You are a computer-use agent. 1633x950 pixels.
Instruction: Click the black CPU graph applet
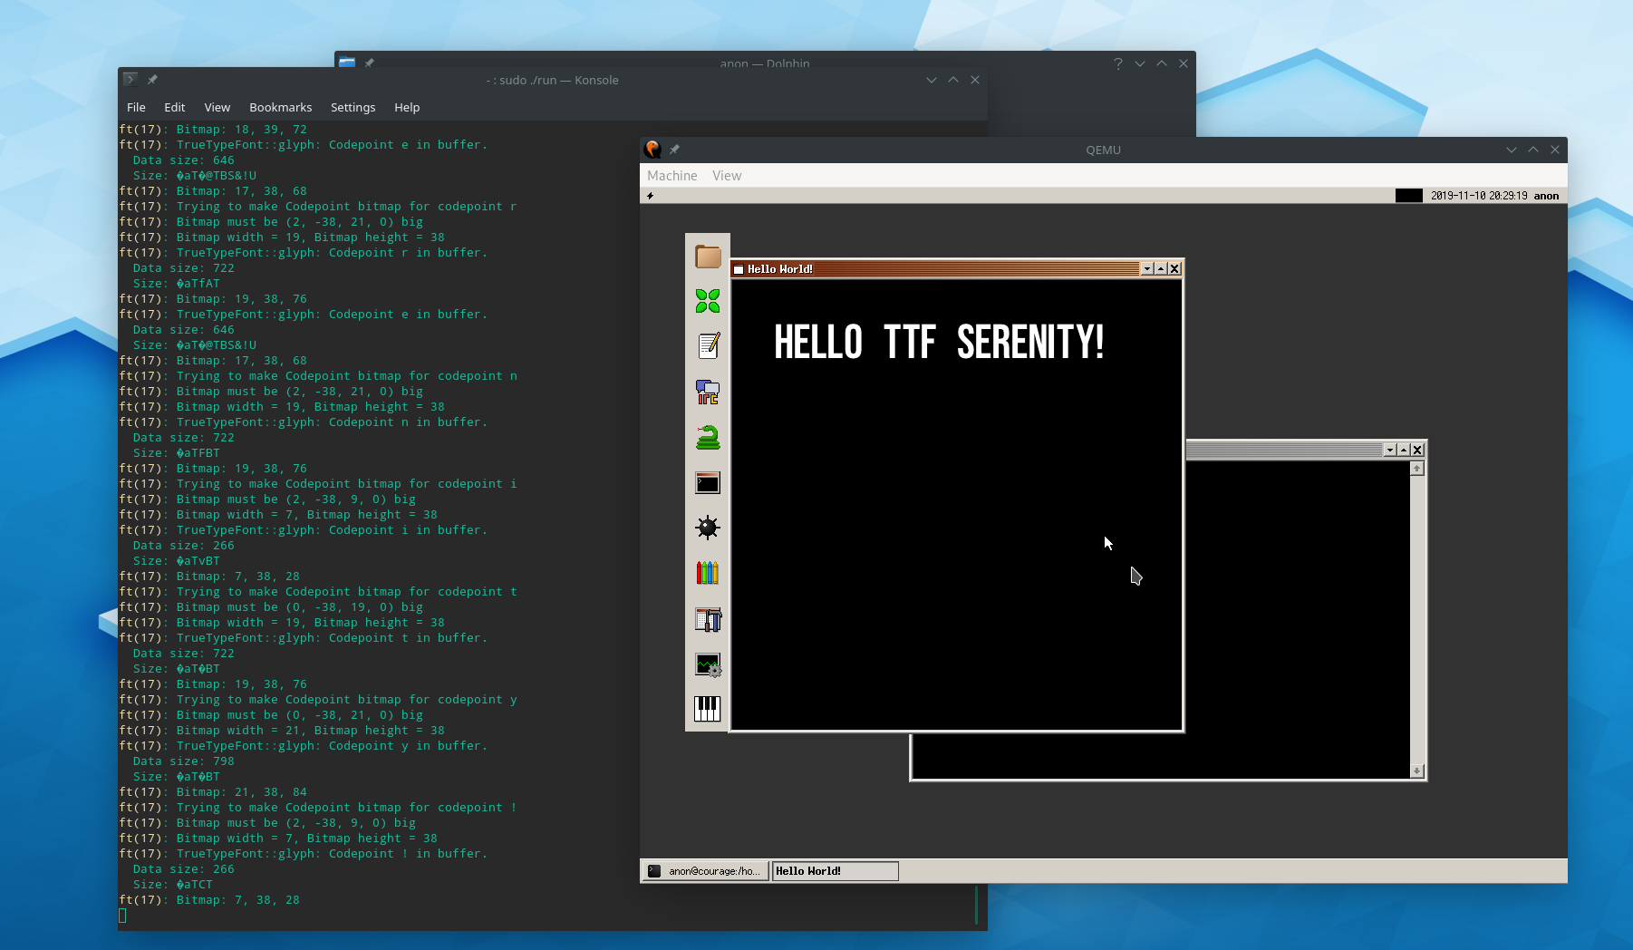[1409, 196]
